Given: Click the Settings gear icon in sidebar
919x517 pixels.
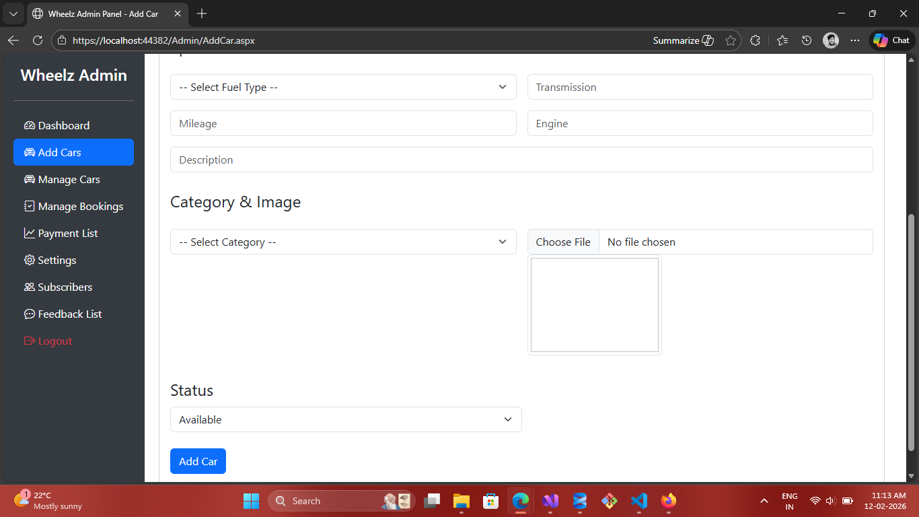Looking at the screenshot, I should coord(29,261).
